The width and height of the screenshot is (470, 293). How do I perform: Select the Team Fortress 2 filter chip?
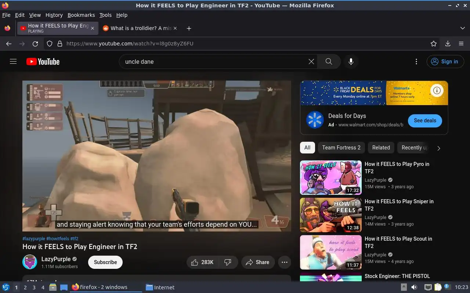click(x=341, y=148)
